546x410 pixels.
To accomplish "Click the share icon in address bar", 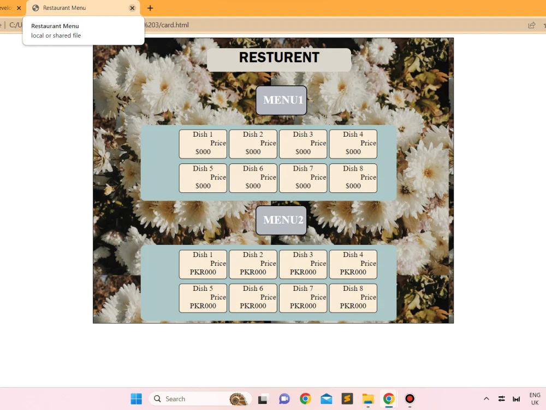I will tap(532, 25).
